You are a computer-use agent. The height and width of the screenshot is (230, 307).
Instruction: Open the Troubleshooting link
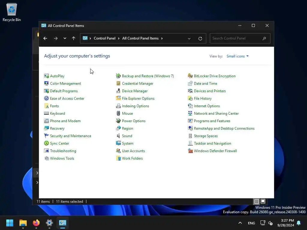click(63, 151)
